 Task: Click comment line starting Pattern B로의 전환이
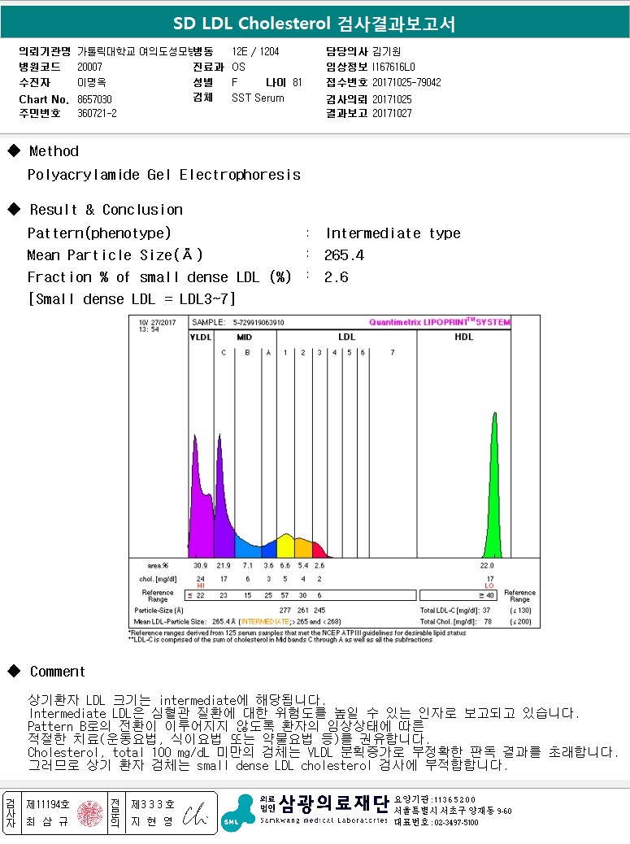point(226,725)
